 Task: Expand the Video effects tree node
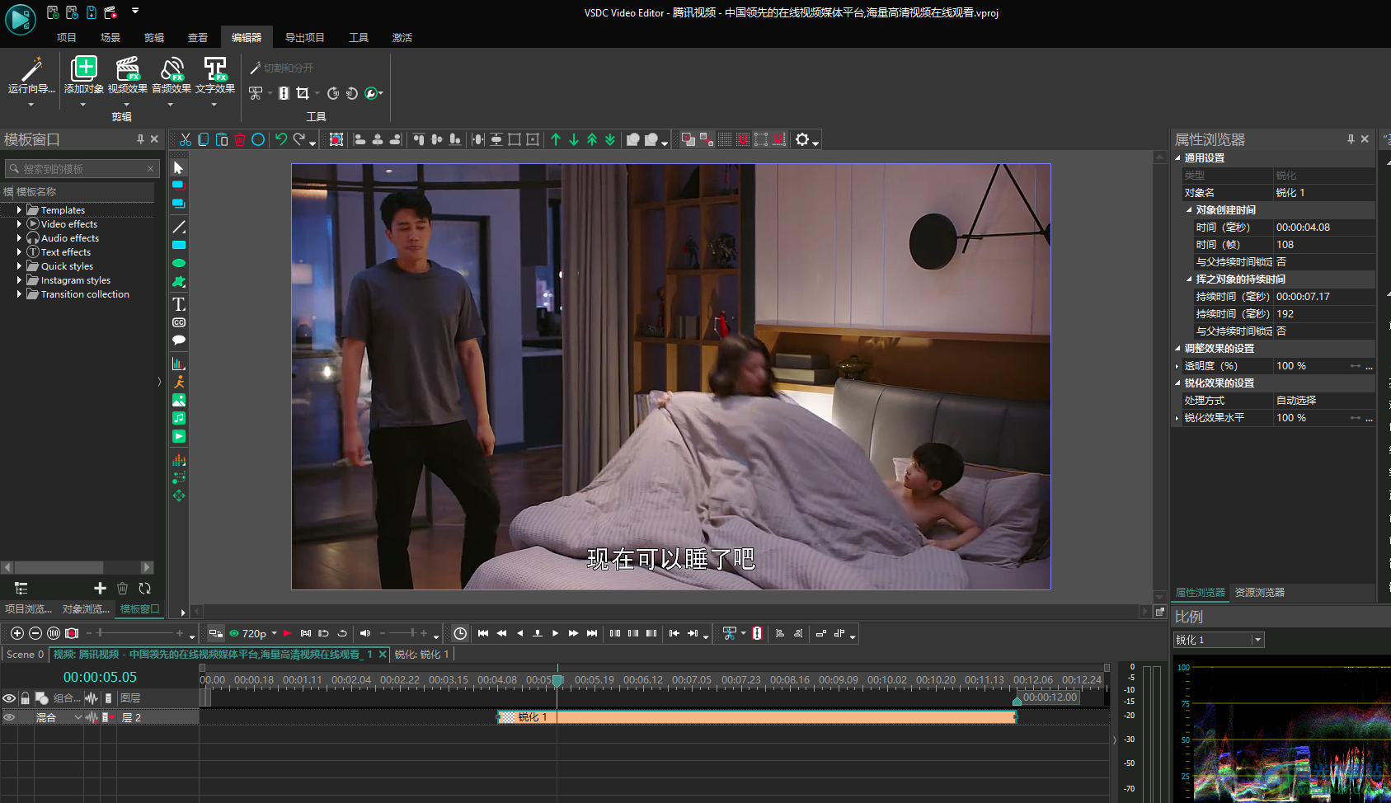coord(19,224)
